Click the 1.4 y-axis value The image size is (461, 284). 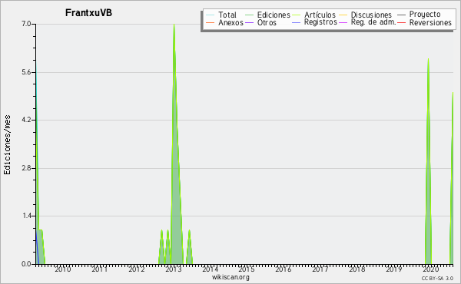[x=26, y=216]
